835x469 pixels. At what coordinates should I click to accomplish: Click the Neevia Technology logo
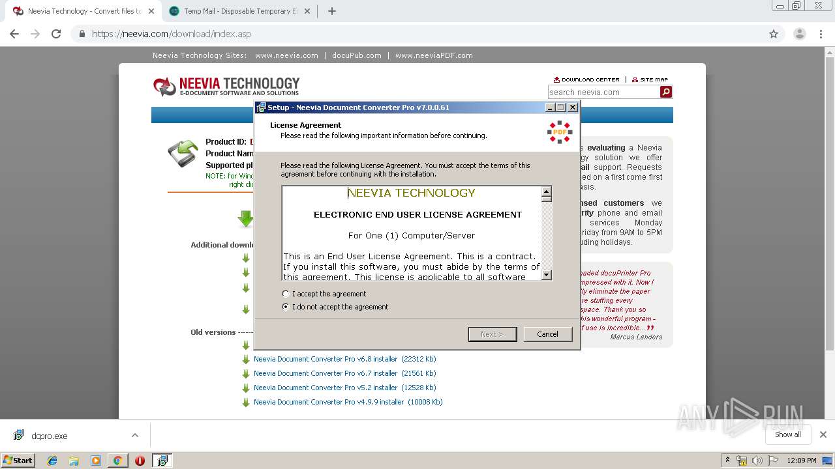(226, 86)
